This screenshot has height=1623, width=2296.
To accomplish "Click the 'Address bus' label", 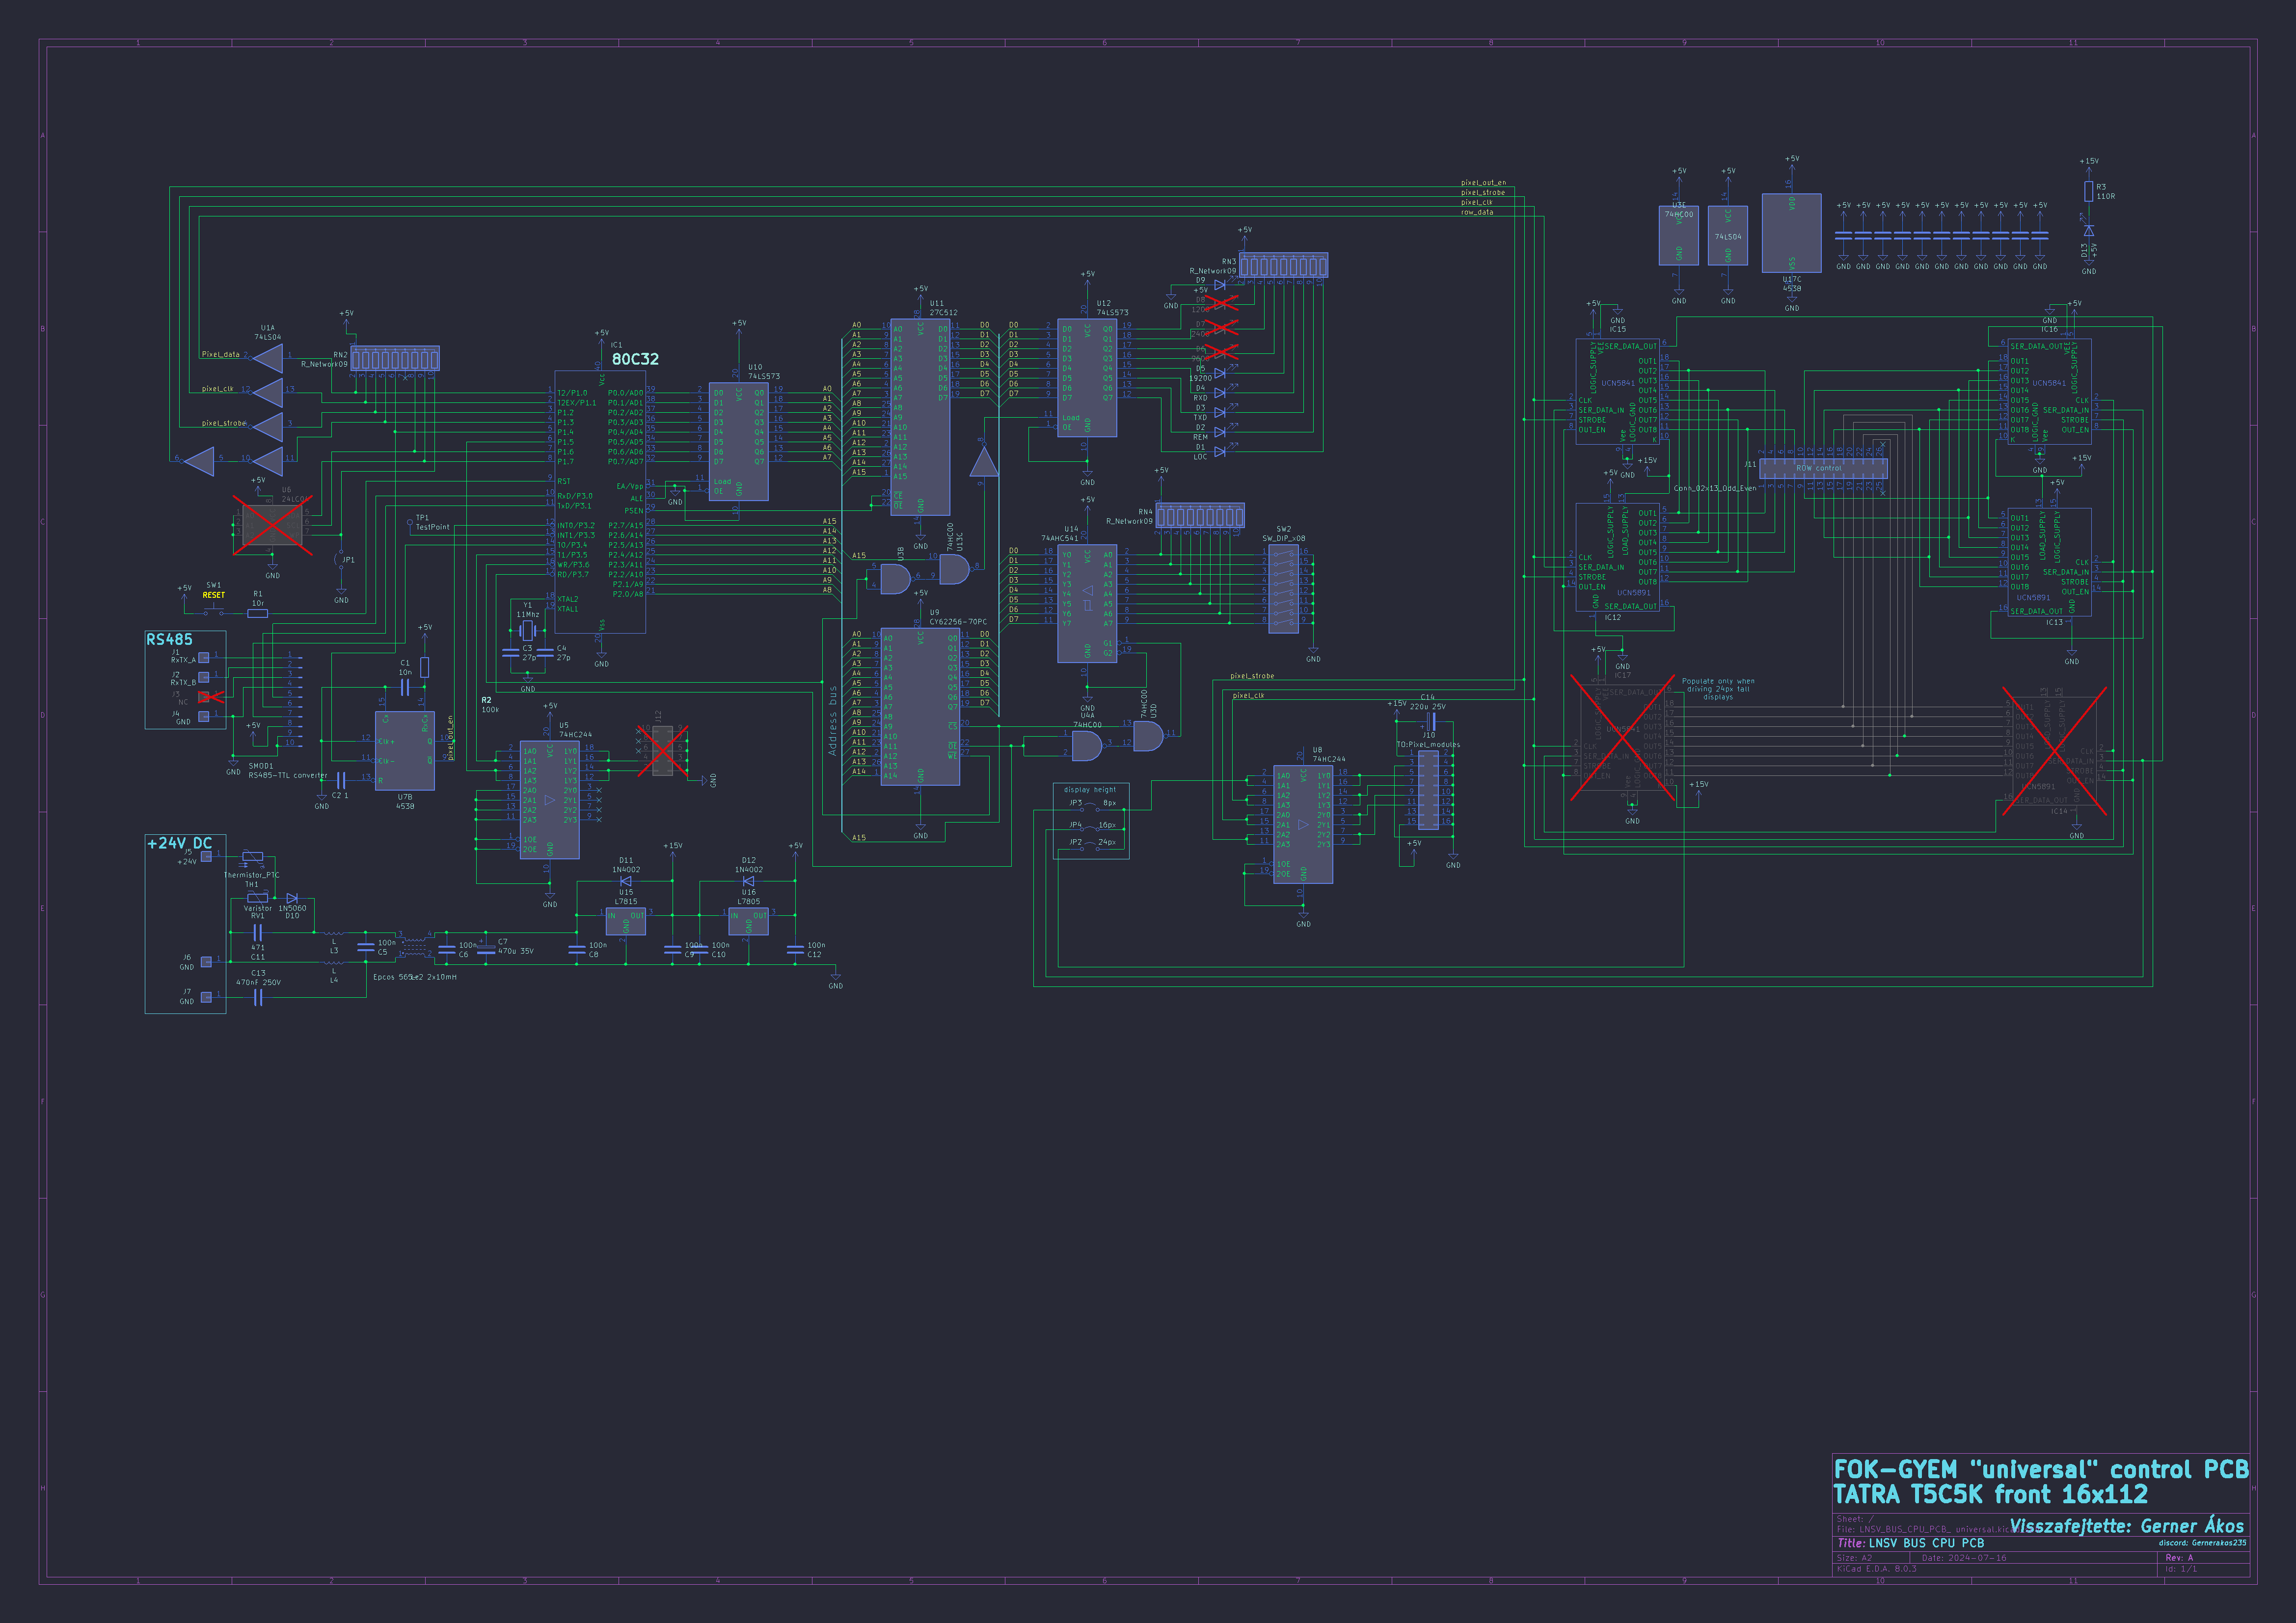I will 832,720.
